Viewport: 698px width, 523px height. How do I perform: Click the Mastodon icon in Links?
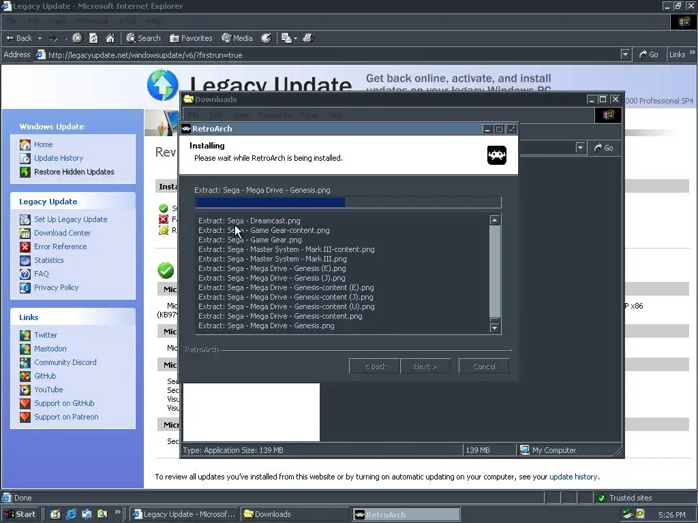pyautogui.click(x=25, y=349)
